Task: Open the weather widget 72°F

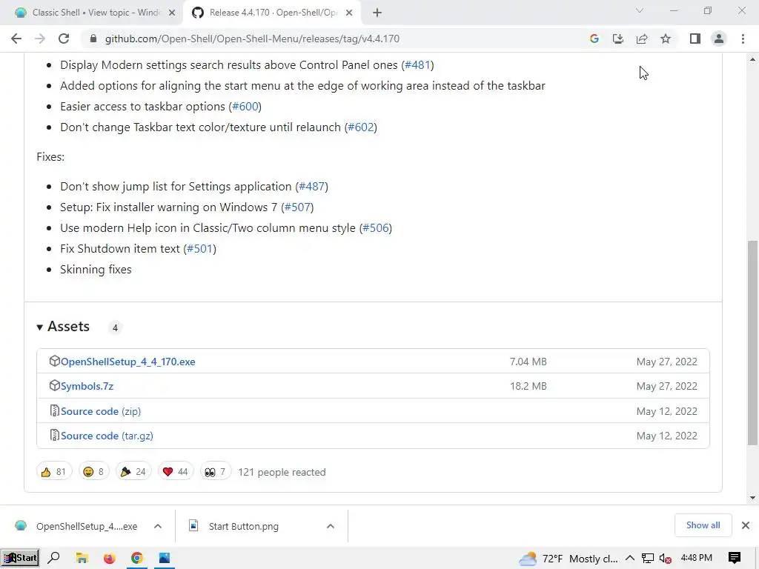Action: 569,559
